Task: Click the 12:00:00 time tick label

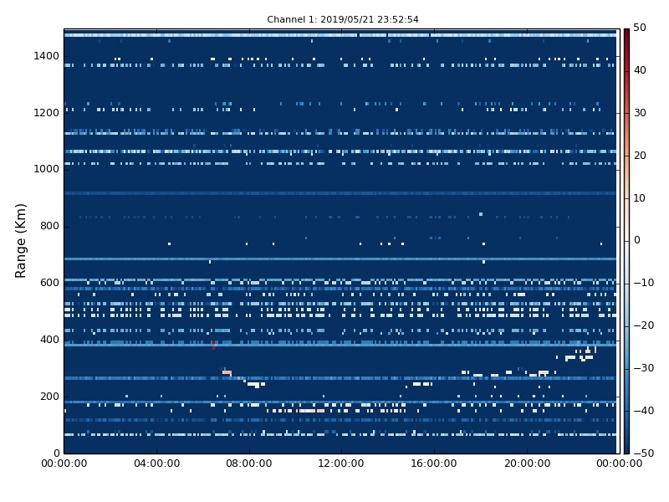Action: [341, 464]
